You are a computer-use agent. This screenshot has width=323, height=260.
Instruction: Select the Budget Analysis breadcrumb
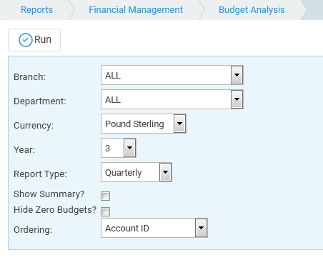coord(252,10)
